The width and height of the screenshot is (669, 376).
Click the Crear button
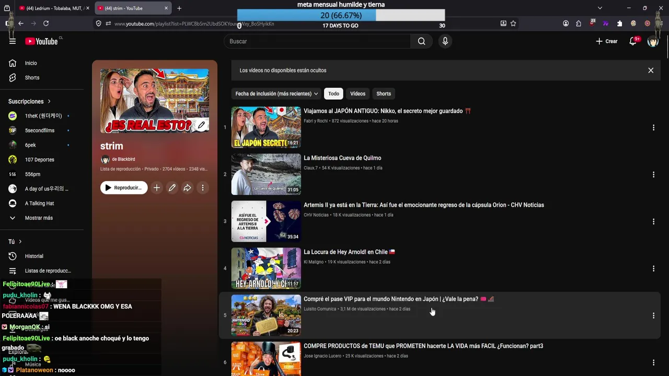(607, 41)
